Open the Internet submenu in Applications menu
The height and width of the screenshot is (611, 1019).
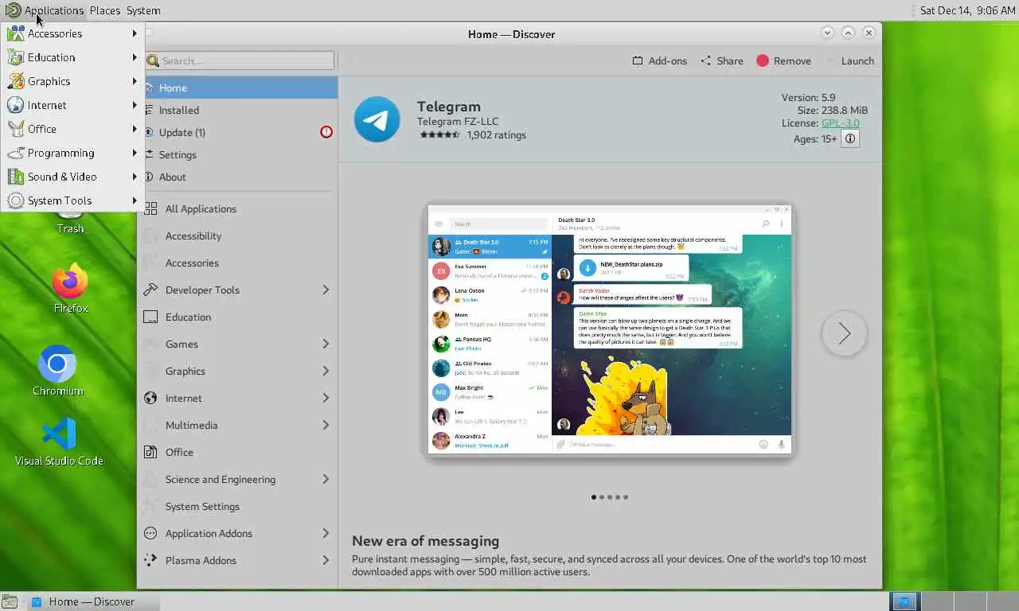tap(72, 105)
